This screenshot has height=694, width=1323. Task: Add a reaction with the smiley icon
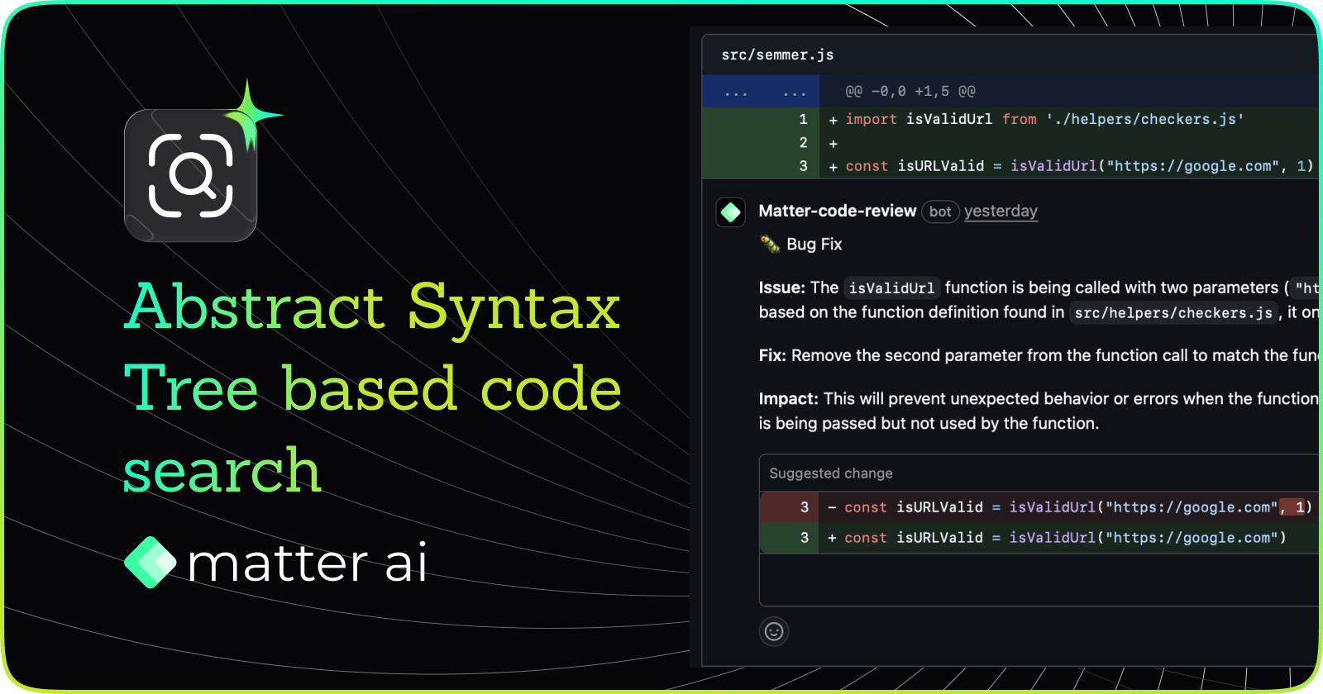pos(774,632)
